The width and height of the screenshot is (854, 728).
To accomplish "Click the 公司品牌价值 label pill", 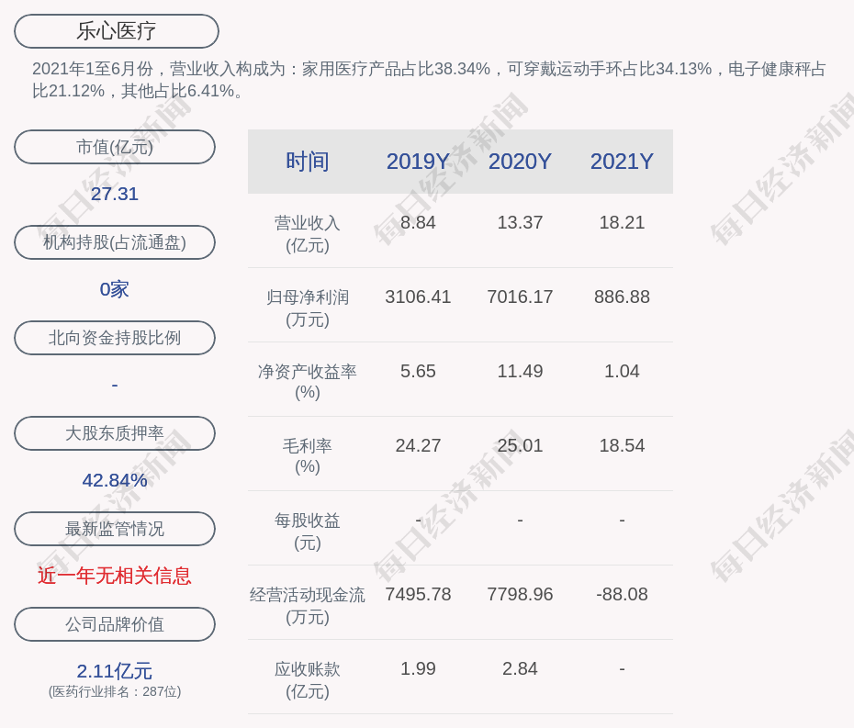I will 115,624.
